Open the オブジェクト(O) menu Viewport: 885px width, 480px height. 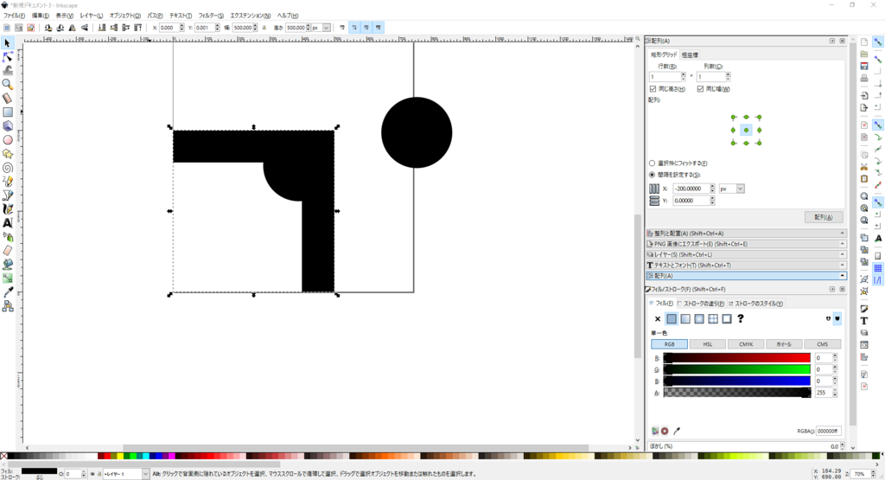coord(124,16)
